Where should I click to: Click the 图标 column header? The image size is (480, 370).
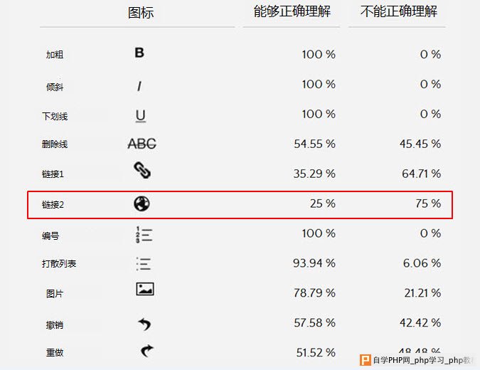[141, 13]
